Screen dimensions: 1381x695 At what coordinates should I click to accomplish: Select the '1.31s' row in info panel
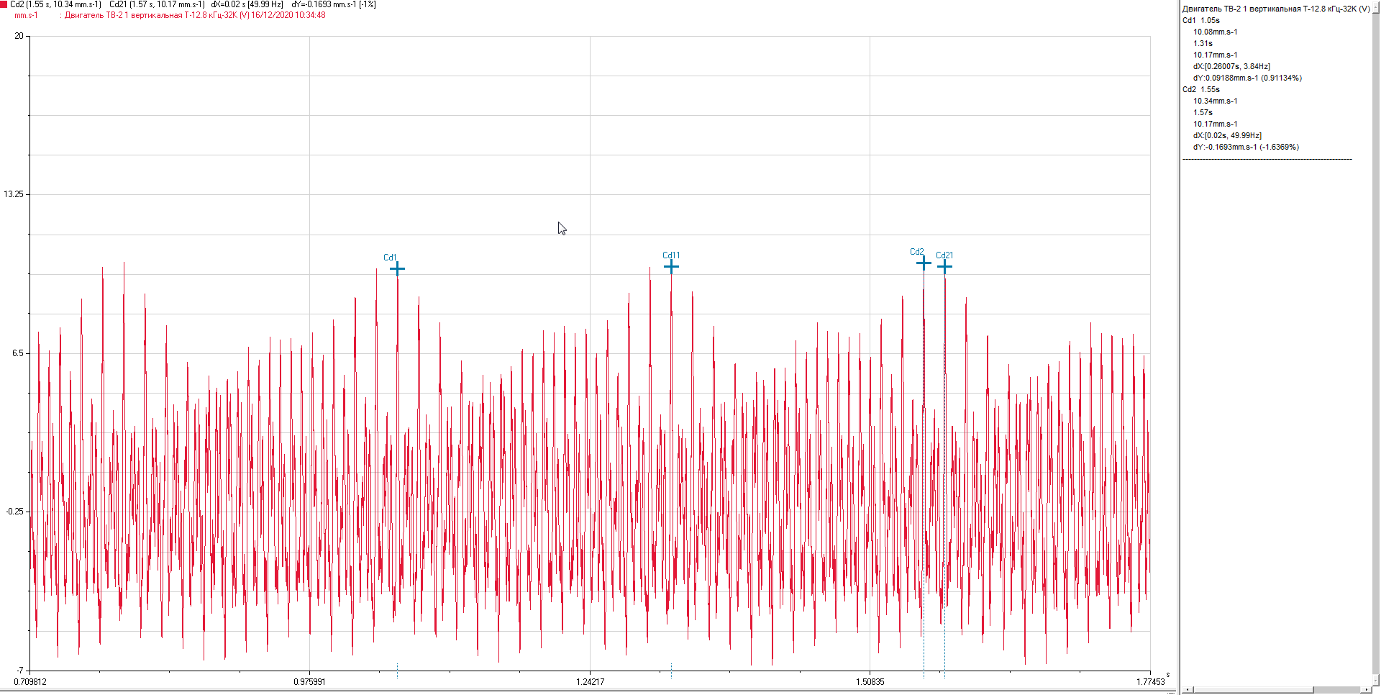pos(1203,43)
